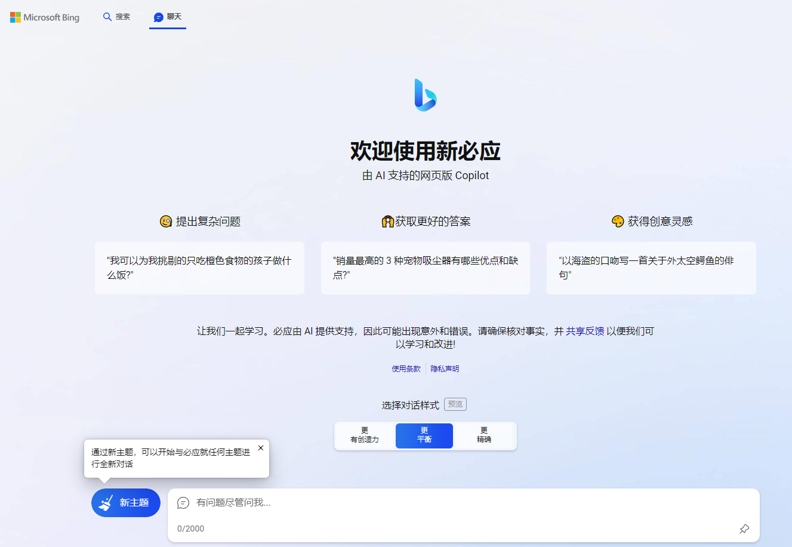Click the 由 AI 支持的网页版 Copilot subtitle

426,176
